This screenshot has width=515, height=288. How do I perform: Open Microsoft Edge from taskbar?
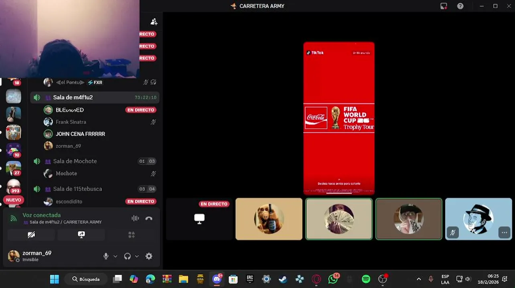(x=150, y=279)
